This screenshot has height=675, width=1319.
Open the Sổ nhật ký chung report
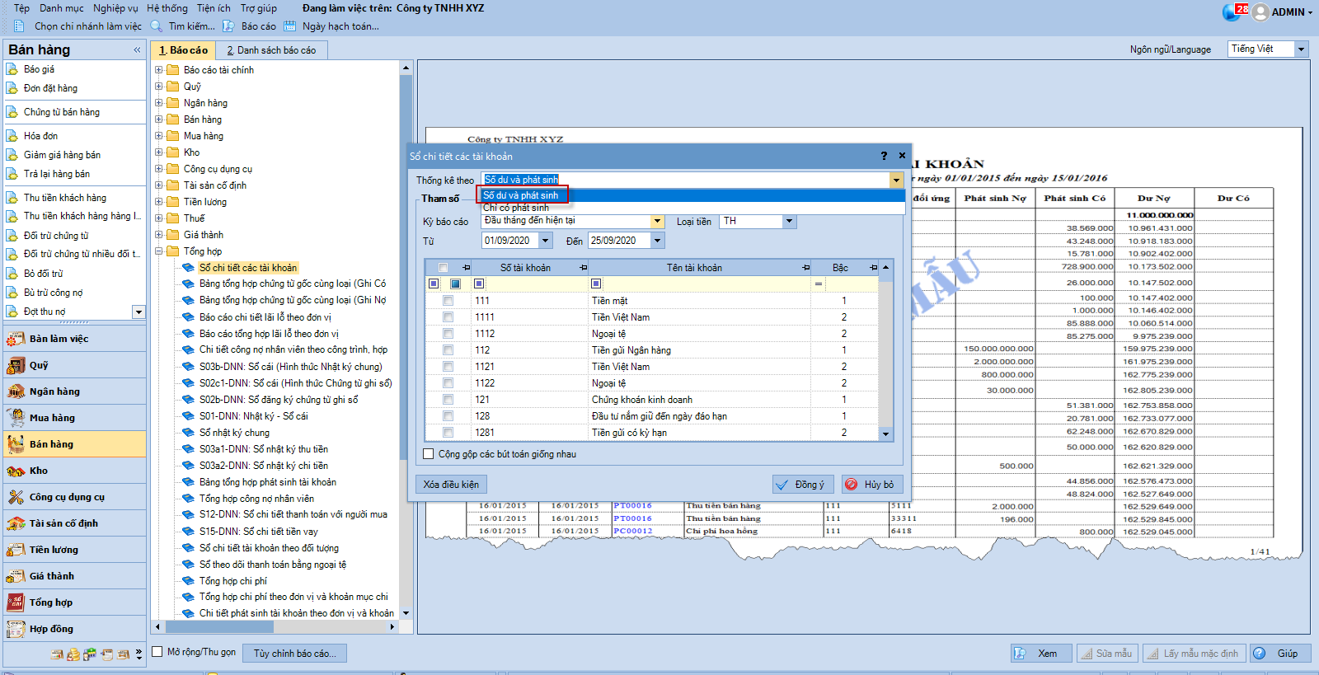coord(234,433)
